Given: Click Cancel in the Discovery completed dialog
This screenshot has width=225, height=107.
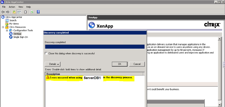Looking at the screenshot, I should click(137, 64).
